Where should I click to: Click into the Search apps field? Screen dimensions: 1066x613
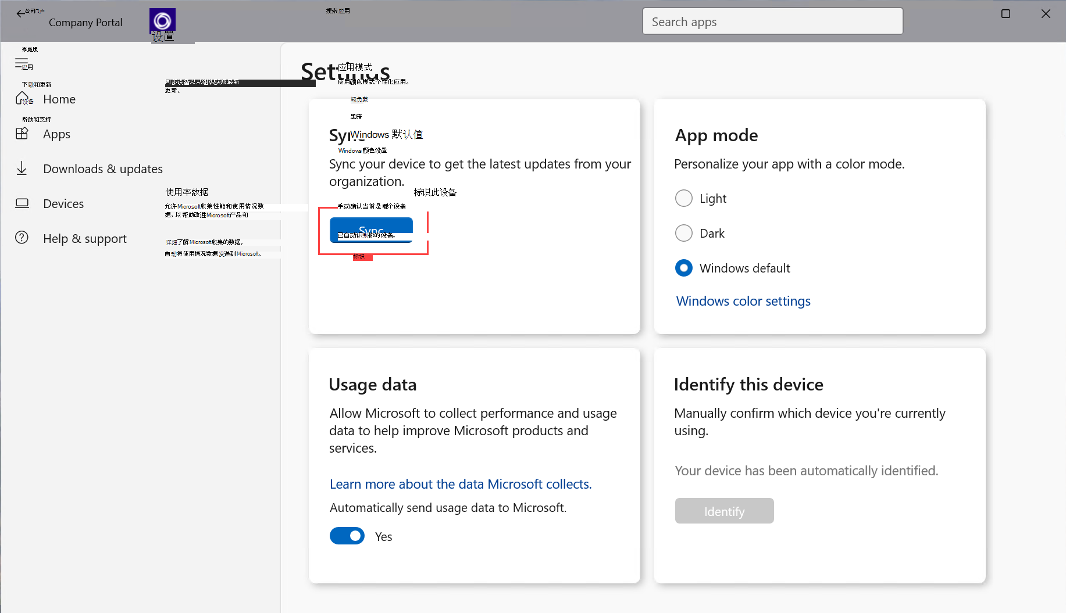772,21
